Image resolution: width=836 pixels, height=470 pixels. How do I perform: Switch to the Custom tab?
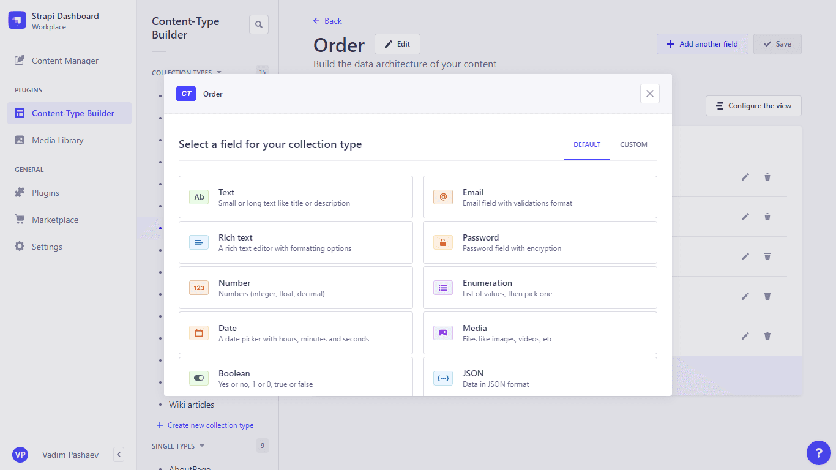tap(633, 145)
